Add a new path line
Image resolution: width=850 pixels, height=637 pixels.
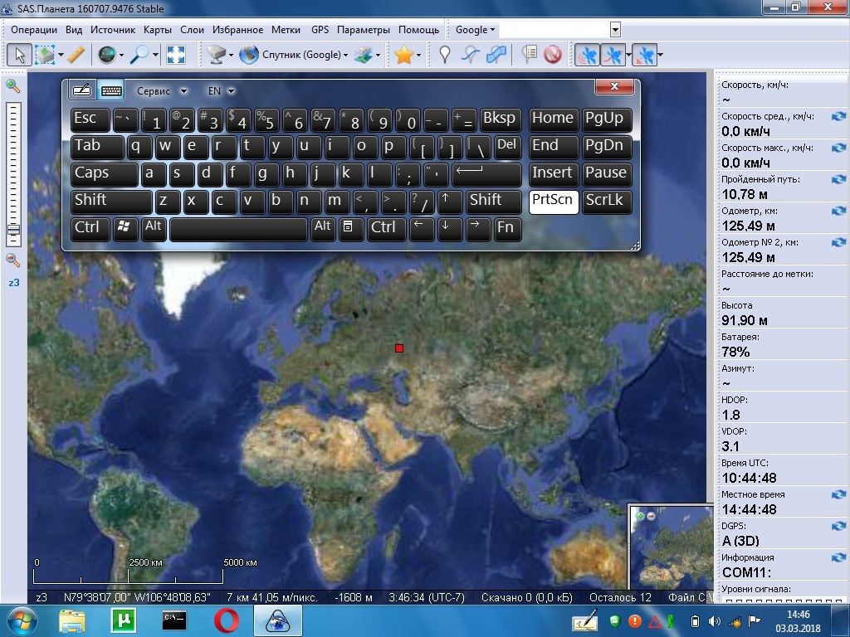click(x=470, y=55)
